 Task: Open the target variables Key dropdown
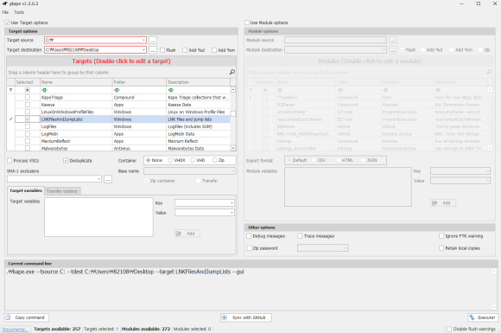tap(232, 203)
